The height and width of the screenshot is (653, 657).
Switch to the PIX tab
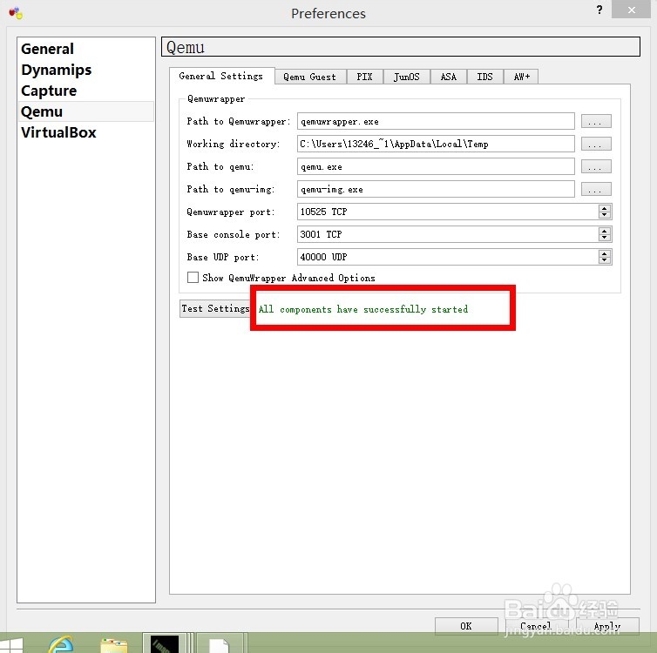pos(364,77)
